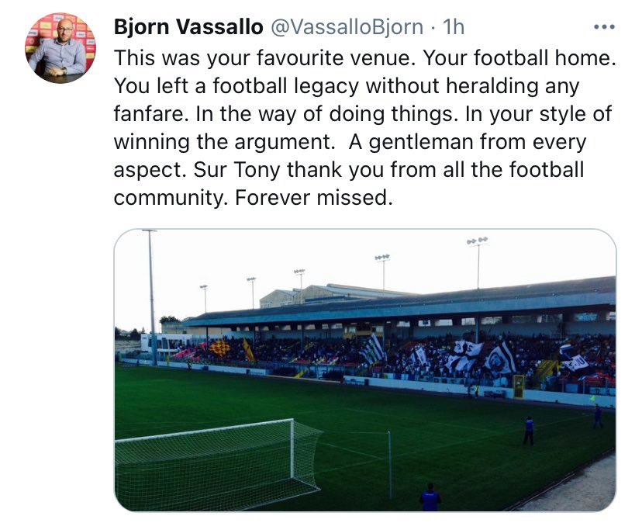
Task: Click the blue-shirted player at photo's bottom
Action: pyautogui.click(x=430, y=497)
